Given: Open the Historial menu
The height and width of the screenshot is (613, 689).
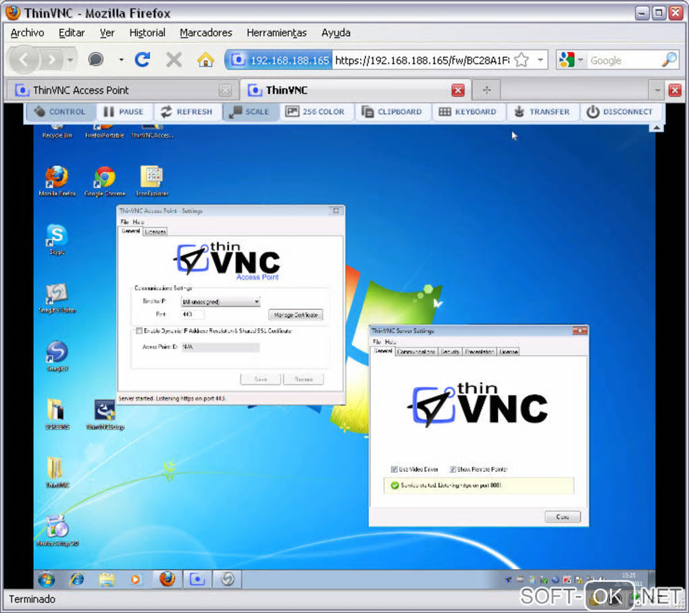Looking at the screenshot, I should (x=147, y=33).
